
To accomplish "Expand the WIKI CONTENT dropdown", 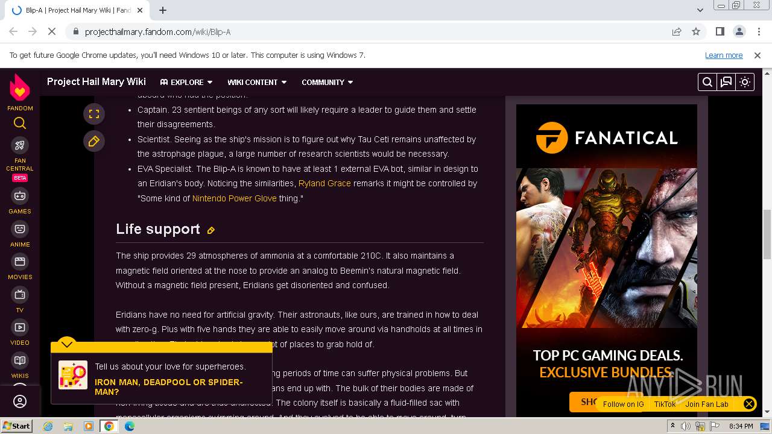I will coord(257,82).
